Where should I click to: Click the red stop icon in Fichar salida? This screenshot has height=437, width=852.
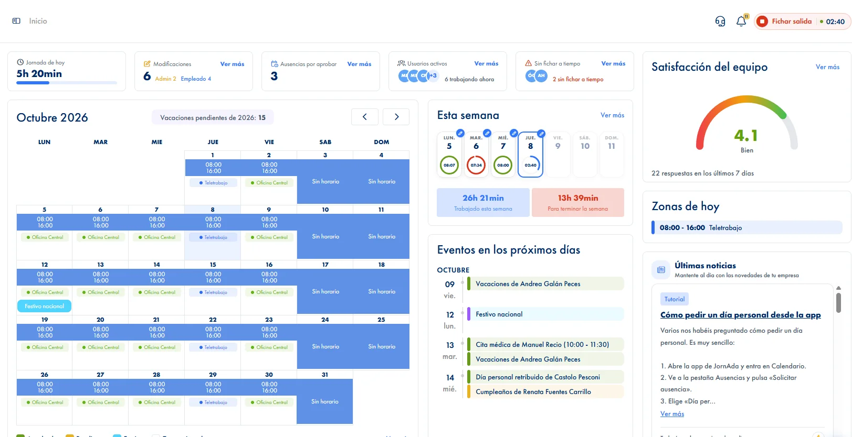tap(763, 21)
